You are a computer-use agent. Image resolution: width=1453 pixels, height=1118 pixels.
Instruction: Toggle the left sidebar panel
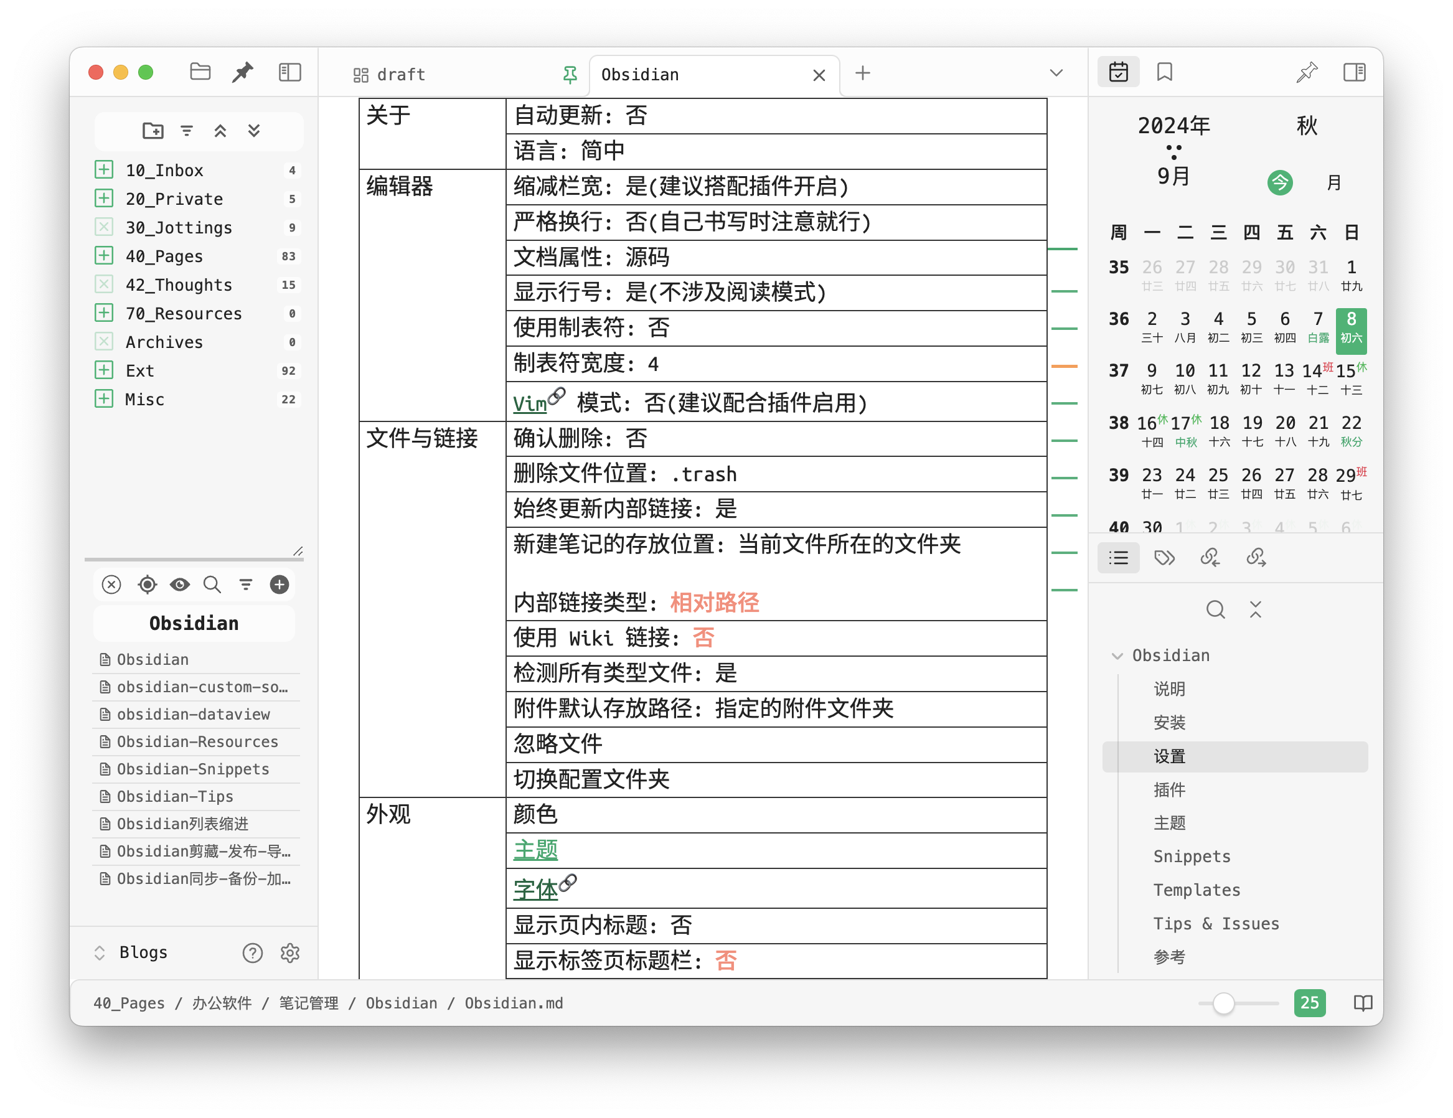tap(290, 72)
